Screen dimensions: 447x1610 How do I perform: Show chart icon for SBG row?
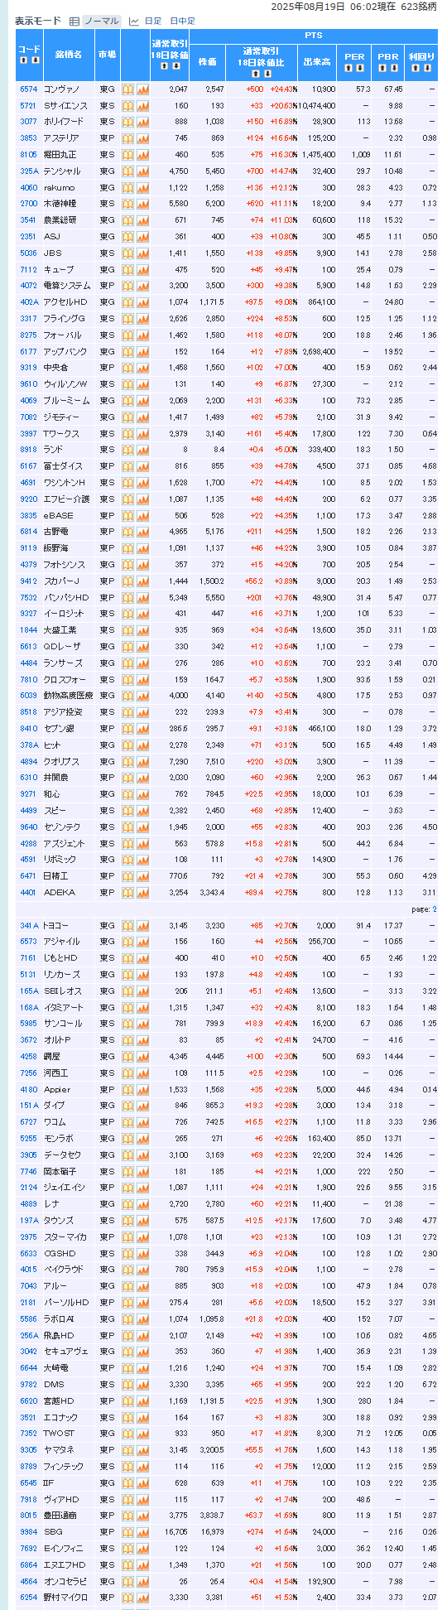[x=142, y=1532]
